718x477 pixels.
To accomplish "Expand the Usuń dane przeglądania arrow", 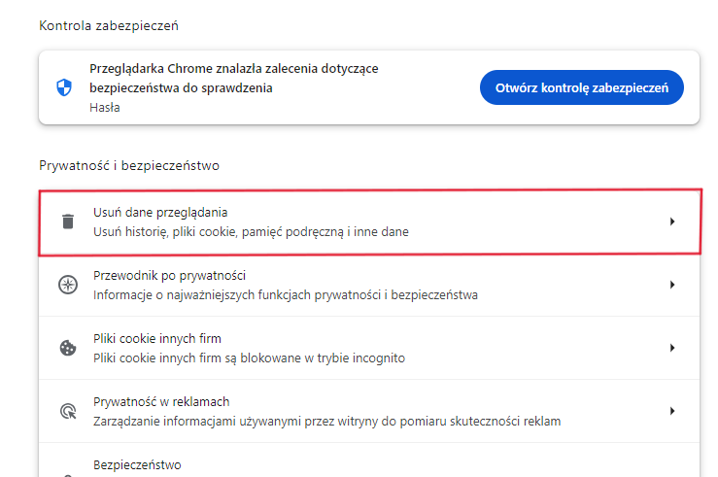I will tap(671, 221).
